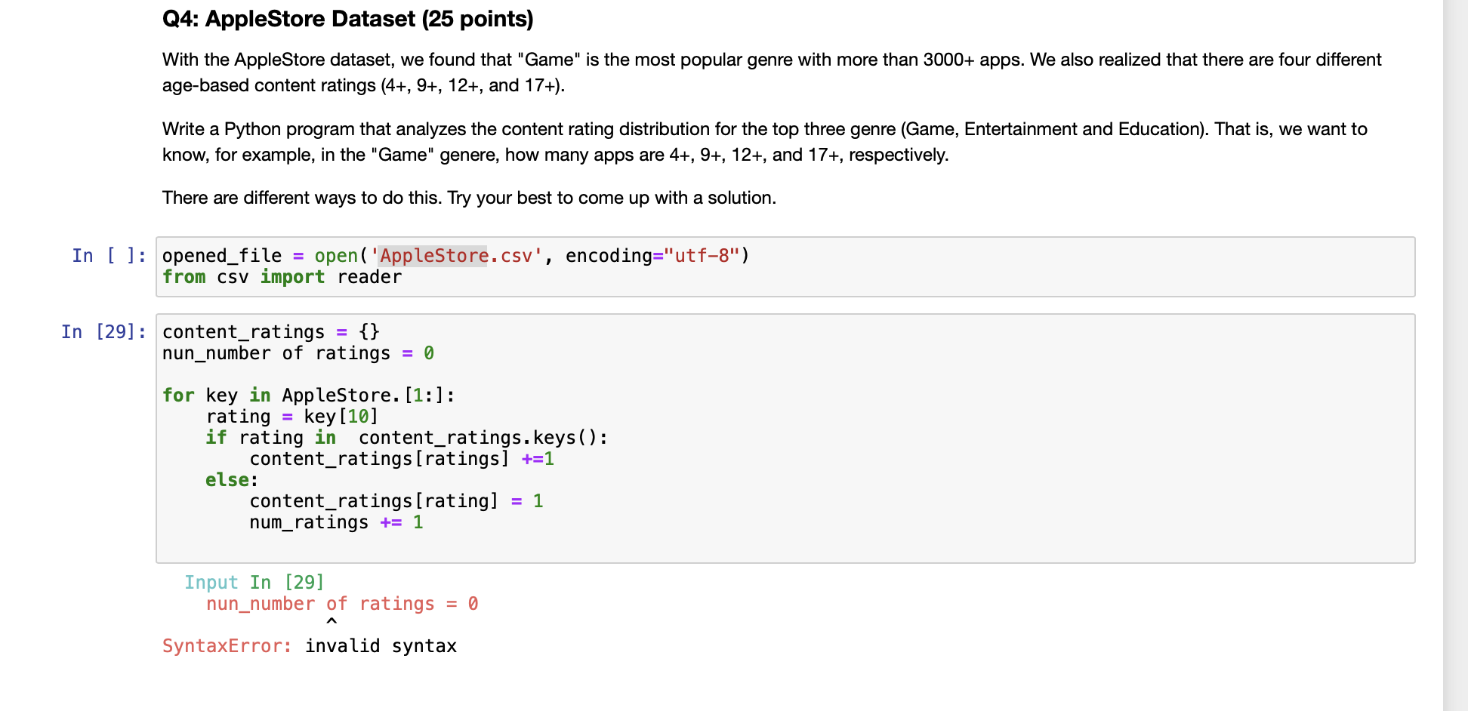
Task: Click inside the empty In [ ] code cell
Action: 604,266
